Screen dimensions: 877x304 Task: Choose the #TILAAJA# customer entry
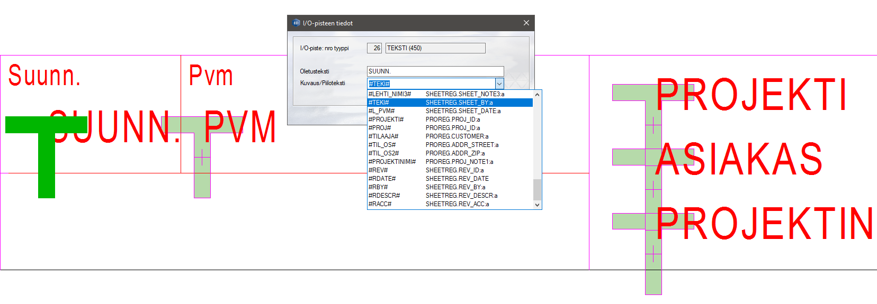click(x=450, y=136)
